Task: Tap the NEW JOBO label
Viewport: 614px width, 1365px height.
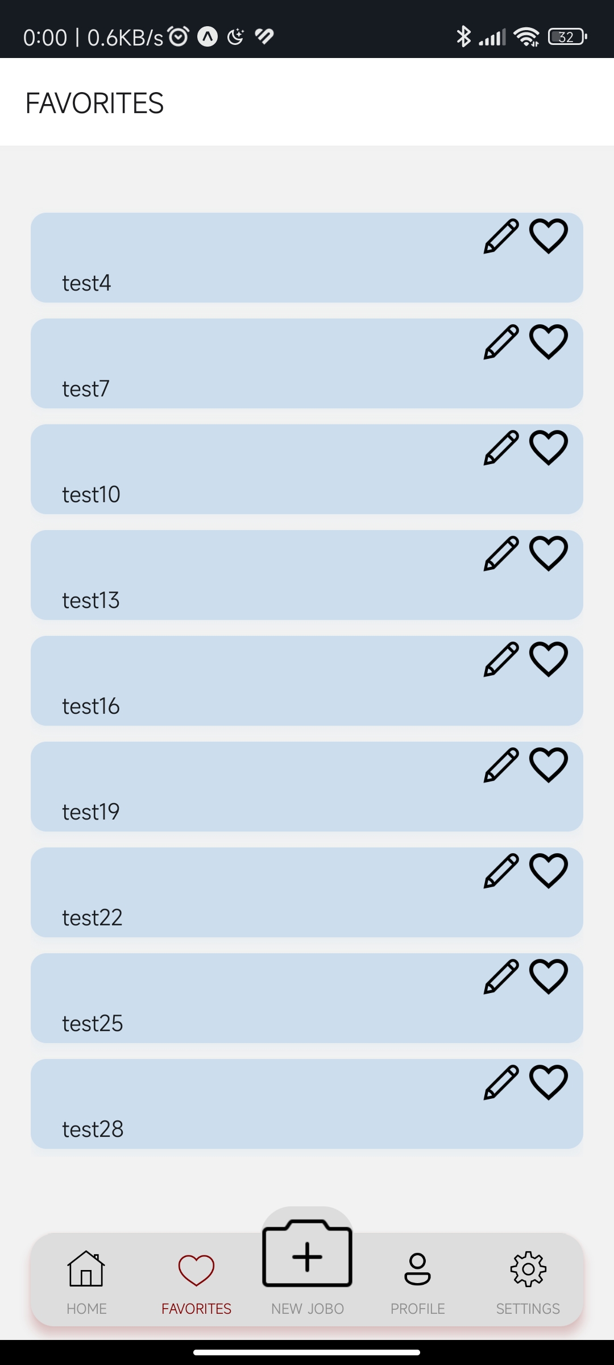Action: pyautogui.click(x=307, y=1309)
